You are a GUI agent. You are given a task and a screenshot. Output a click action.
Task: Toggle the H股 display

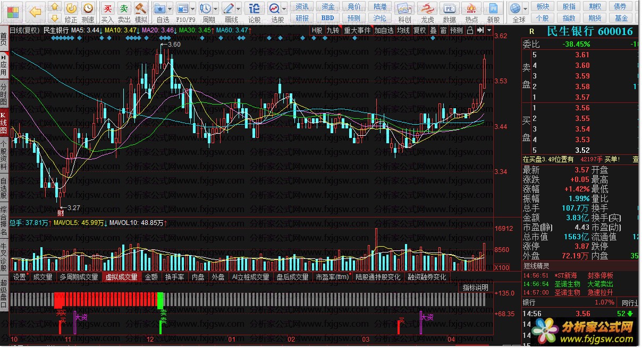tap(317, 30)
